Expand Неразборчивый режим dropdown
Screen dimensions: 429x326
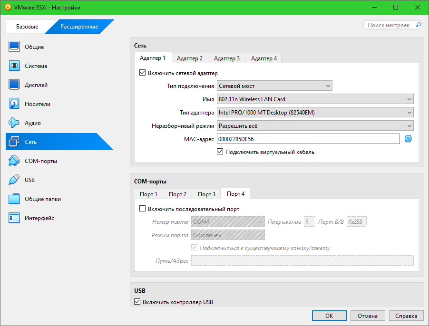(315, 126)
